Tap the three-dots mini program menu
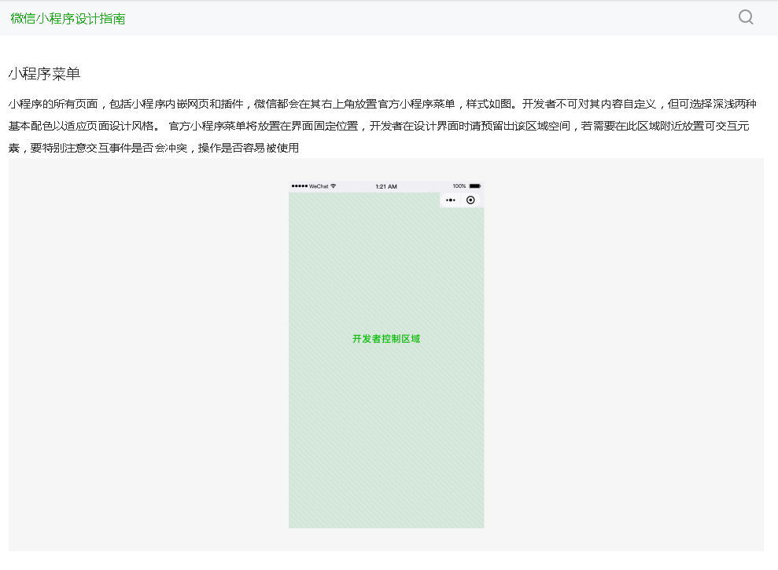 click(451, 200)
